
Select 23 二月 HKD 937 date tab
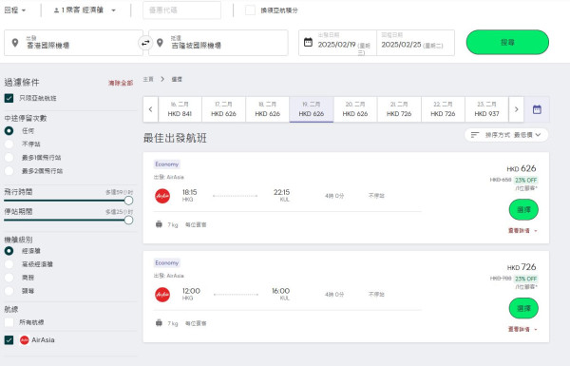click(486, 109)
